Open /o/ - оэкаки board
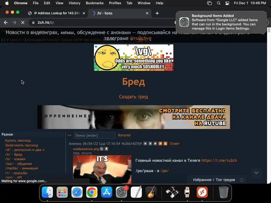This screenshot has height=203, width=271. point(15,159)
